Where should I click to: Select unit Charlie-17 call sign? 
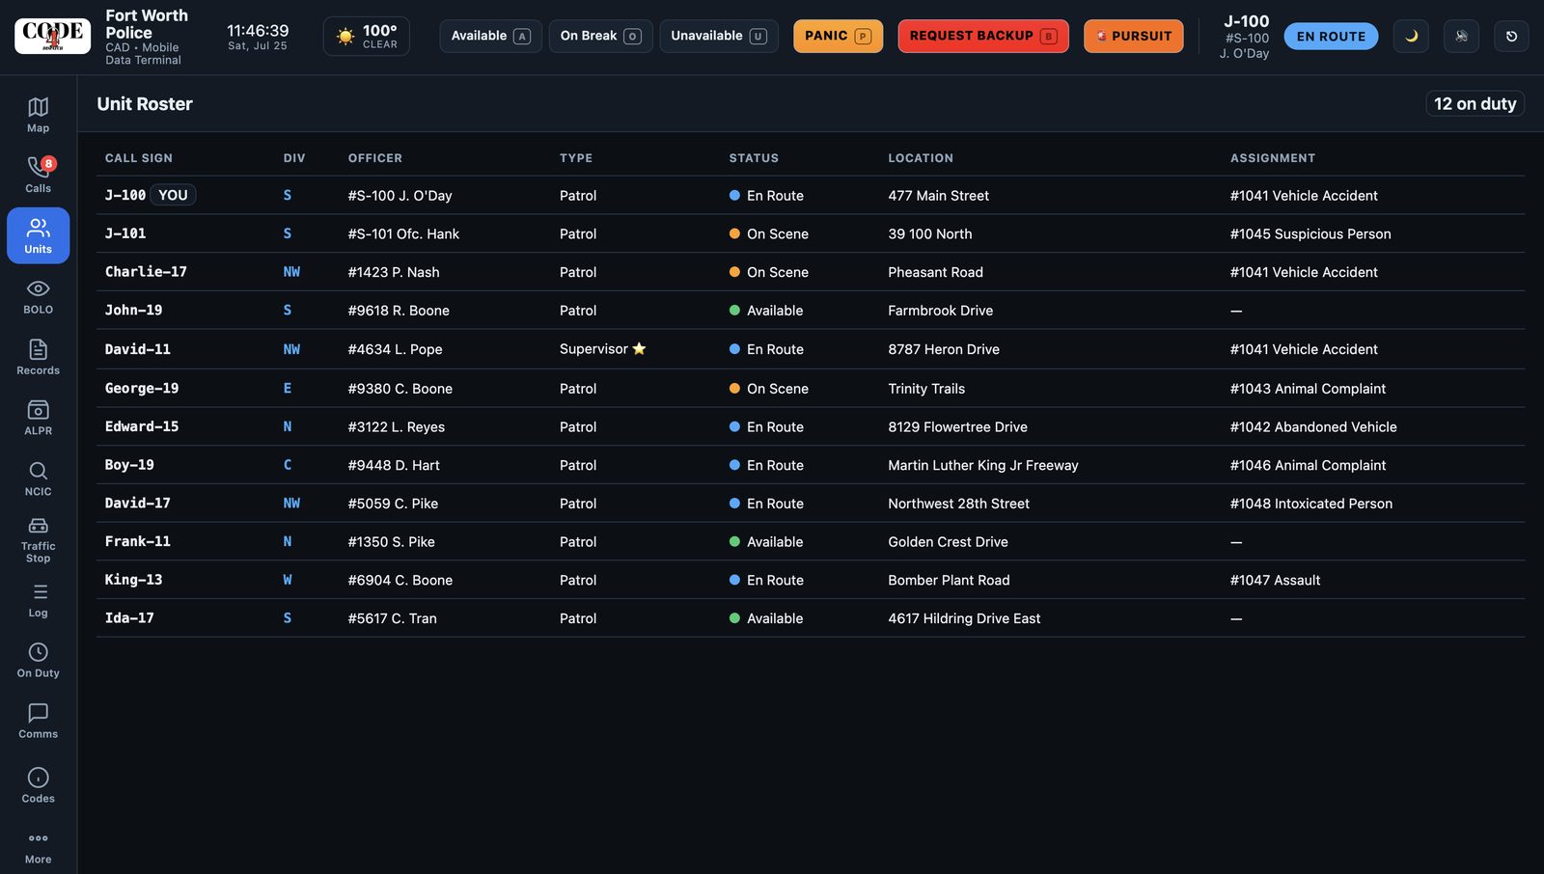coord(146,272)
